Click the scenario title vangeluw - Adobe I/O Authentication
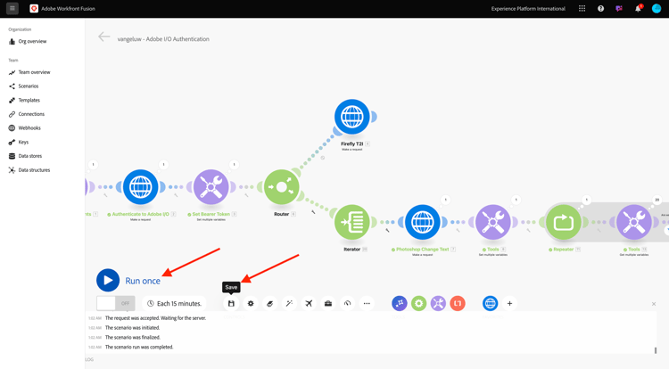This screenshot has height=369, width=669. pyautogui.click(x=163, y=39)
